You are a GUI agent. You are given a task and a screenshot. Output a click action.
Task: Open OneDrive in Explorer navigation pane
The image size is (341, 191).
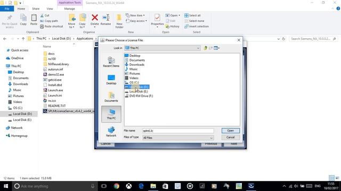15,58
